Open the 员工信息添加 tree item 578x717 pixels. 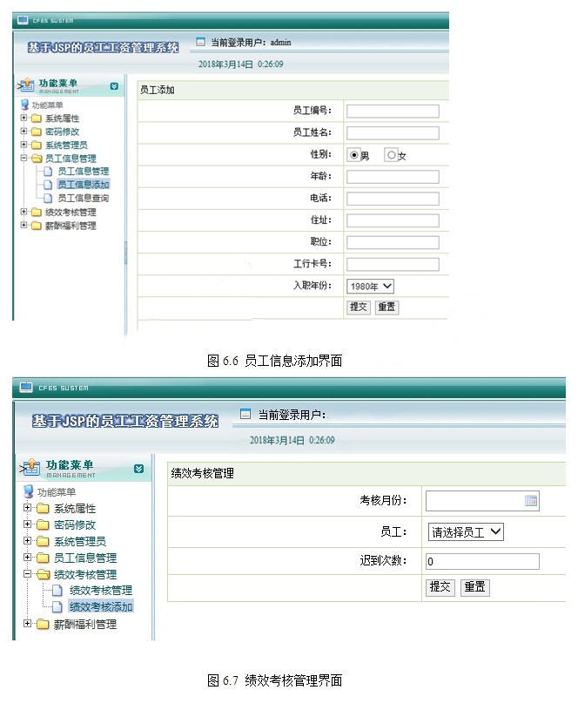tap(83, 185)
